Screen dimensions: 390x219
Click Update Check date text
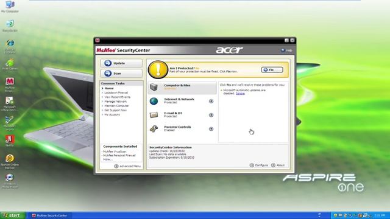click(x=167, y=151)
